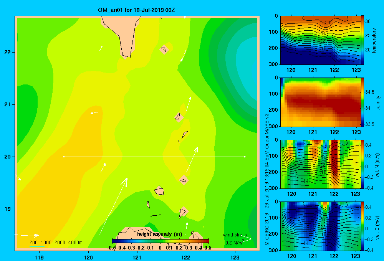Click latitude label 20 on the map axis

(8, 157)
